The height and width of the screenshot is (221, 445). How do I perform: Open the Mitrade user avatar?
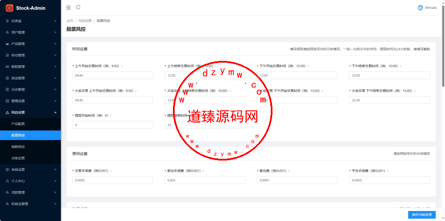click(420, 8)
